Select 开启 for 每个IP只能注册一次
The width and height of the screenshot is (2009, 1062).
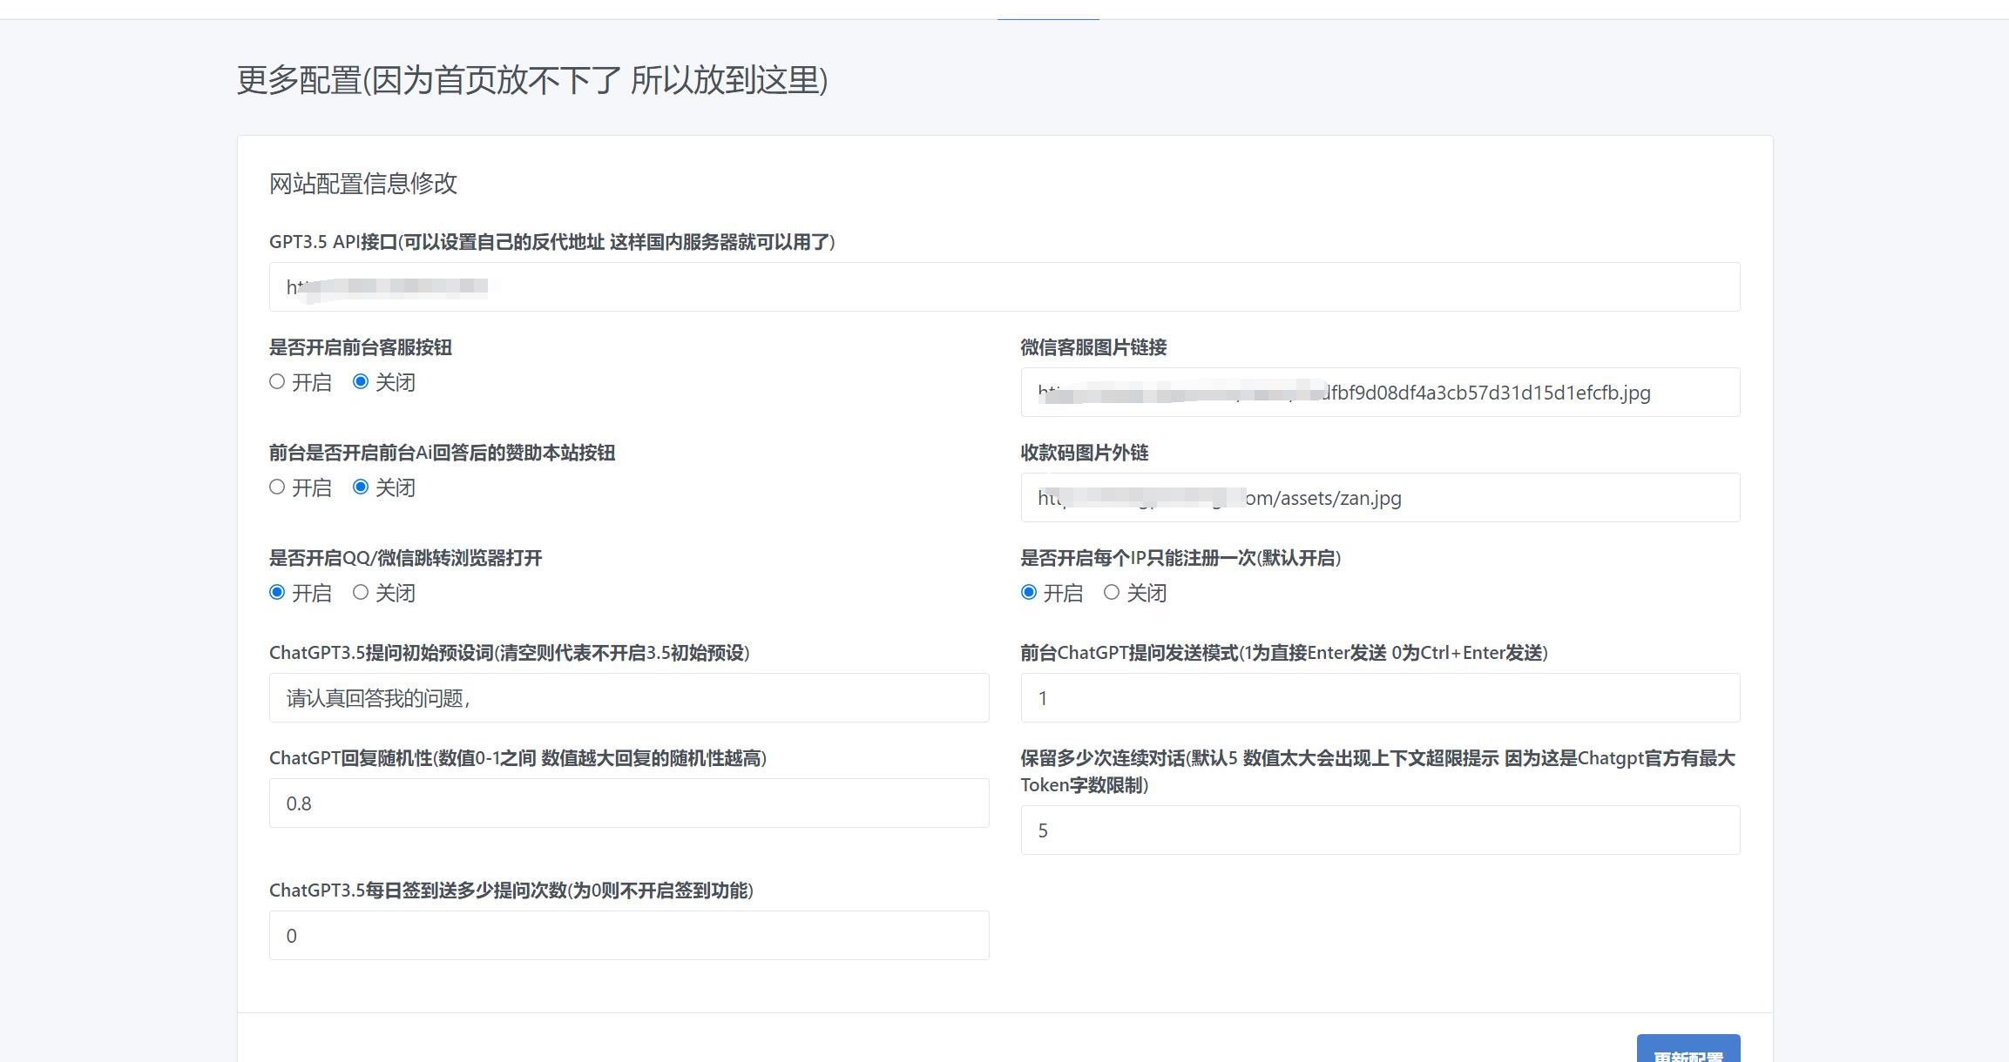pos(1029,592)
